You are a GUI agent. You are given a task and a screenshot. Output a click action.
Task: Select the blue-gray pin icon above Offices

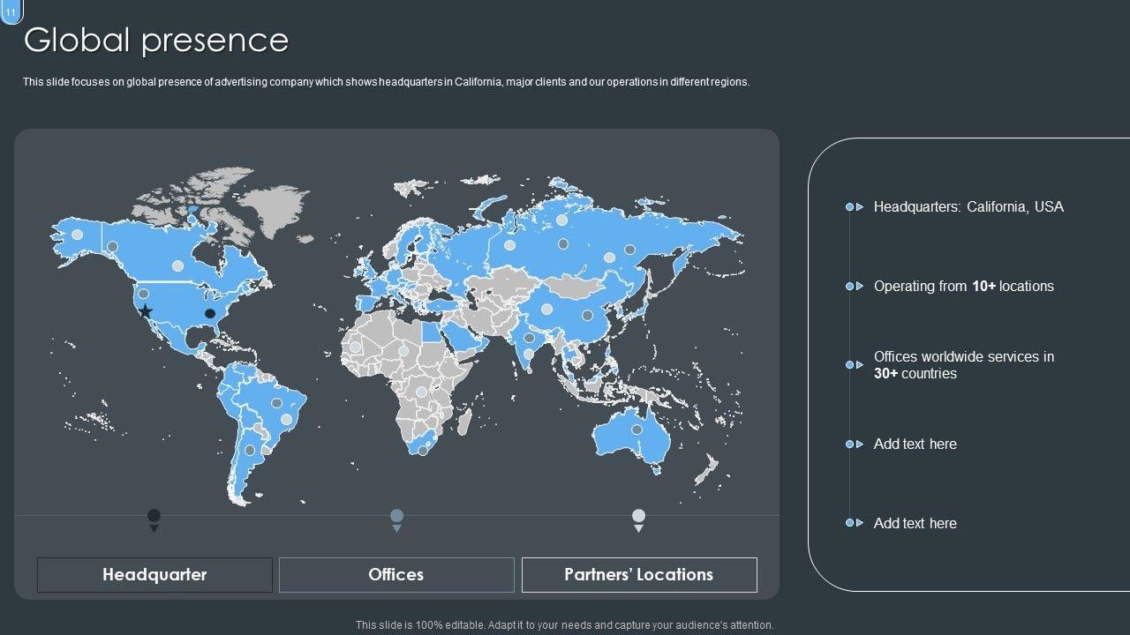tap(397, 517)
